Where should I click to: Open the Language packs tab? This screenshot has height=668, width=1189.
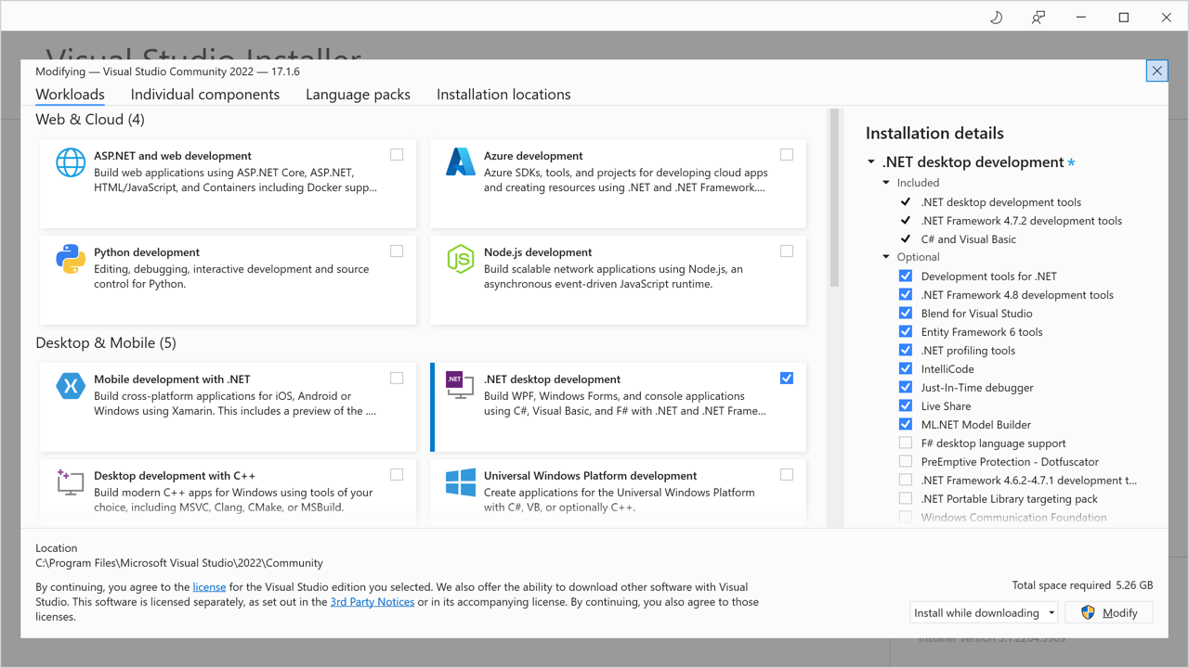(x=358, y=95)
